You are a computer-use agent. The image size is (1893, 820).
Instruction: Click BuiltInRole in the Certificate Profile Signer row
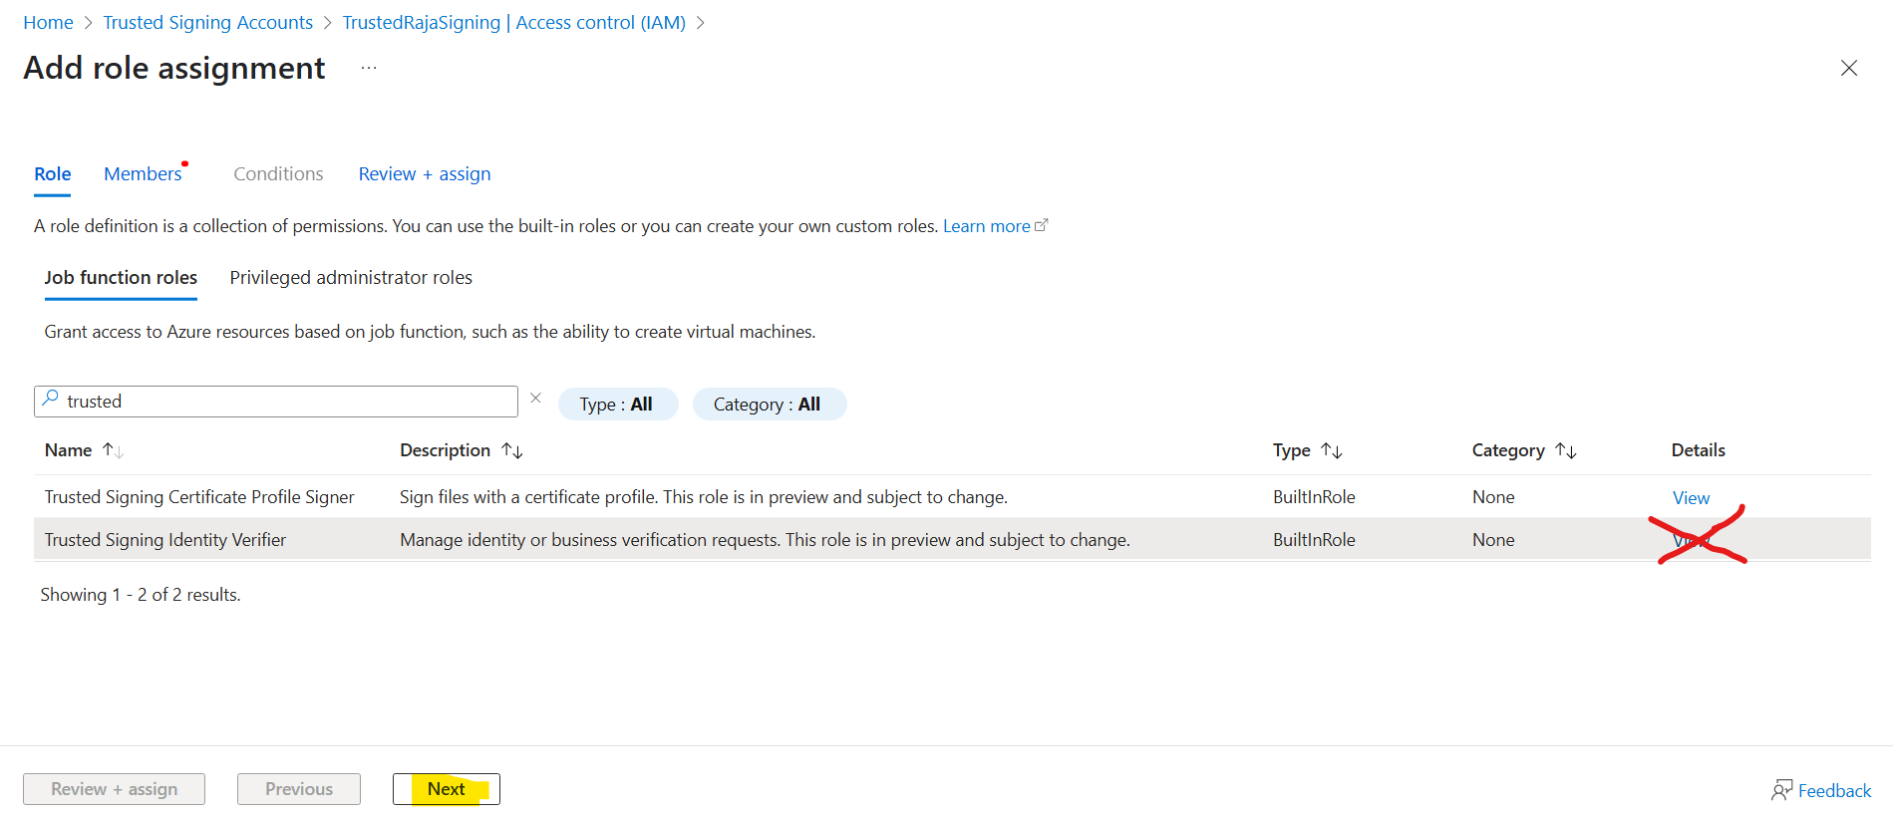click(x=1314, y=497)
